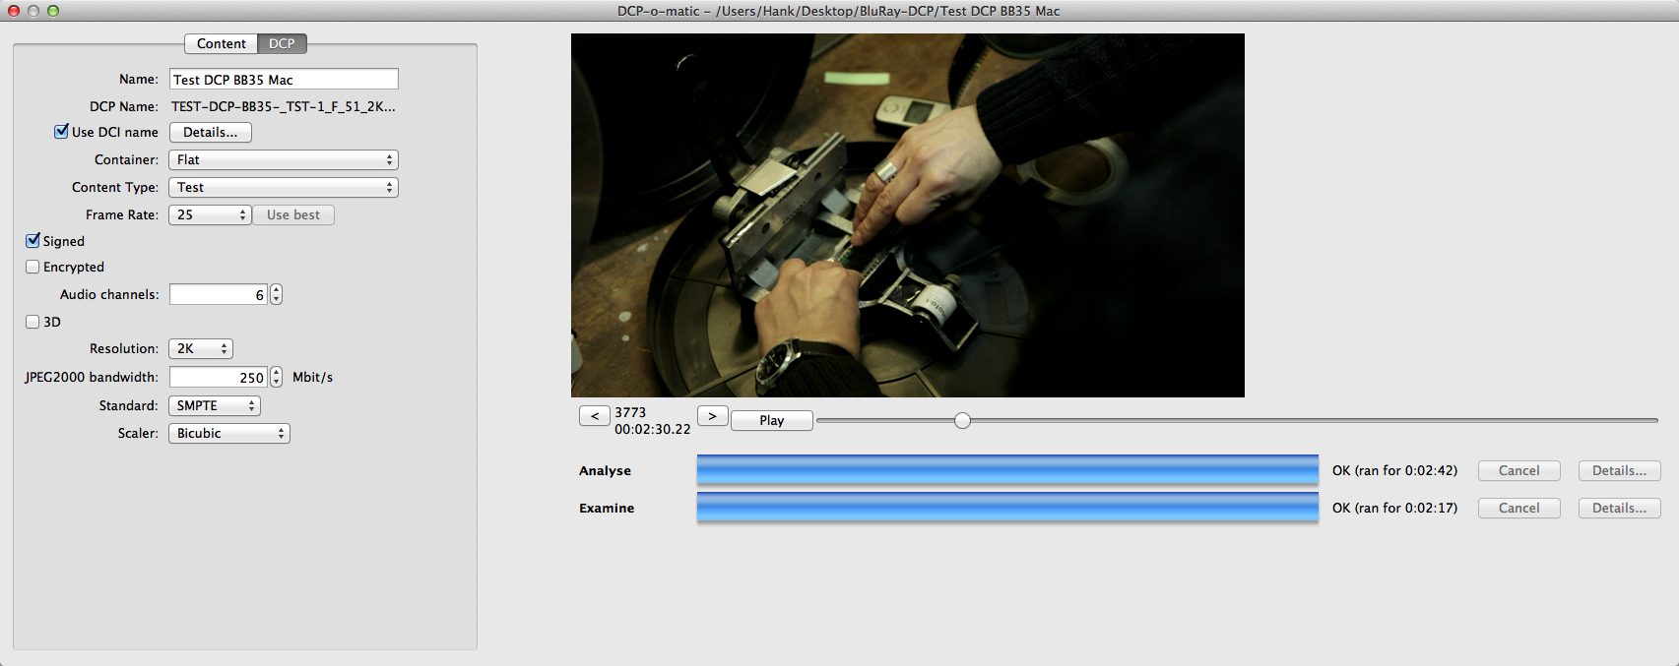1679x666 pixels.
Task: Open the Container dropdown
Action: 284,159
